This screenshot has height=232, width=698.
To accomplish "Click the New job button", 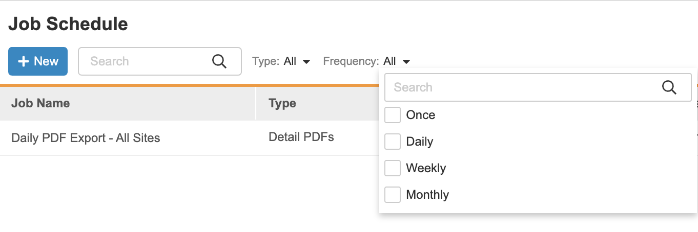I will tap(38, 61).
